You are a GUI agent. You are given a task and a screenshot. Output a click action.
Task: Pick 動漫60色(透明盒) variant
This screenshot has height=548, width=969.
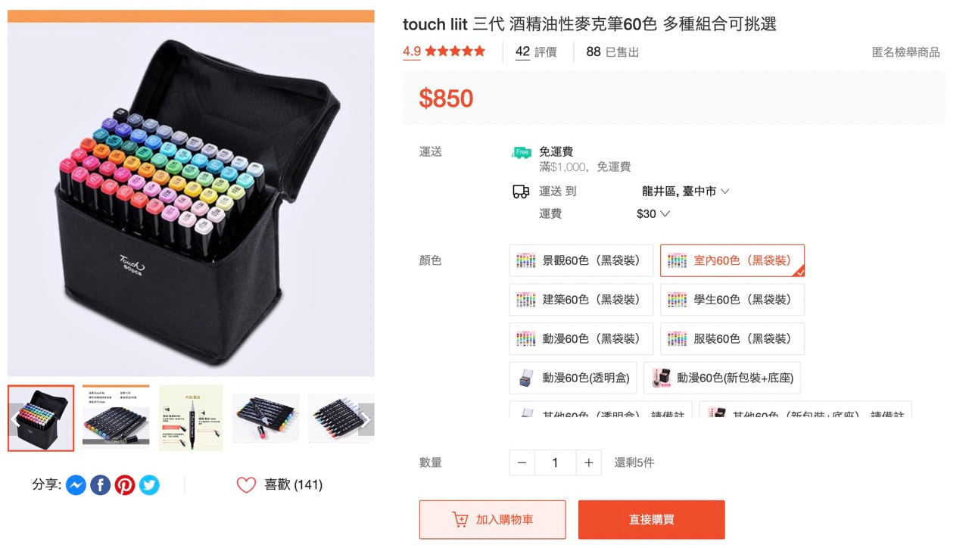(572, 378)
